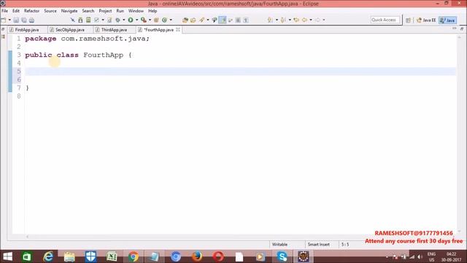Open the Back navigation dropdown arrow
The width and height of the screenshot is (467, 263).
tap(311, 20)
